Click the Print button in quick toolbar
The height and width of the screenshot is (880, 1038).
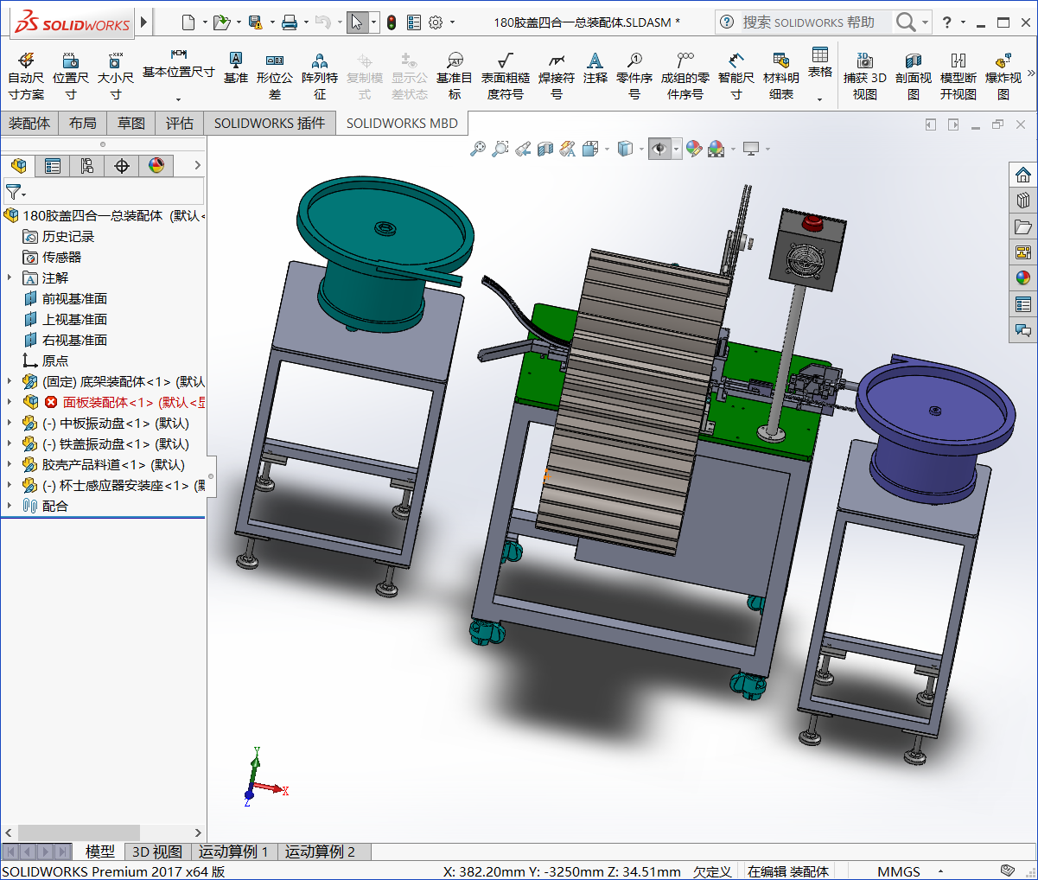click(x=290, y=22)
